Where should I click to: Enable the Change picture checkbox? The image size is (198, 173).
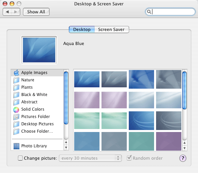click(x=20, y=158)
